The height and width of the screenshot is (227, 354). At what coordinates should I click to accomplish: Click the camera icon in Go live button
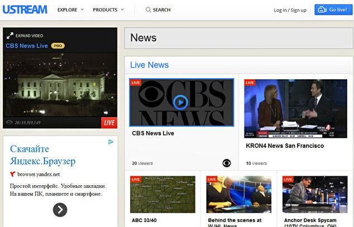(322, 9)
